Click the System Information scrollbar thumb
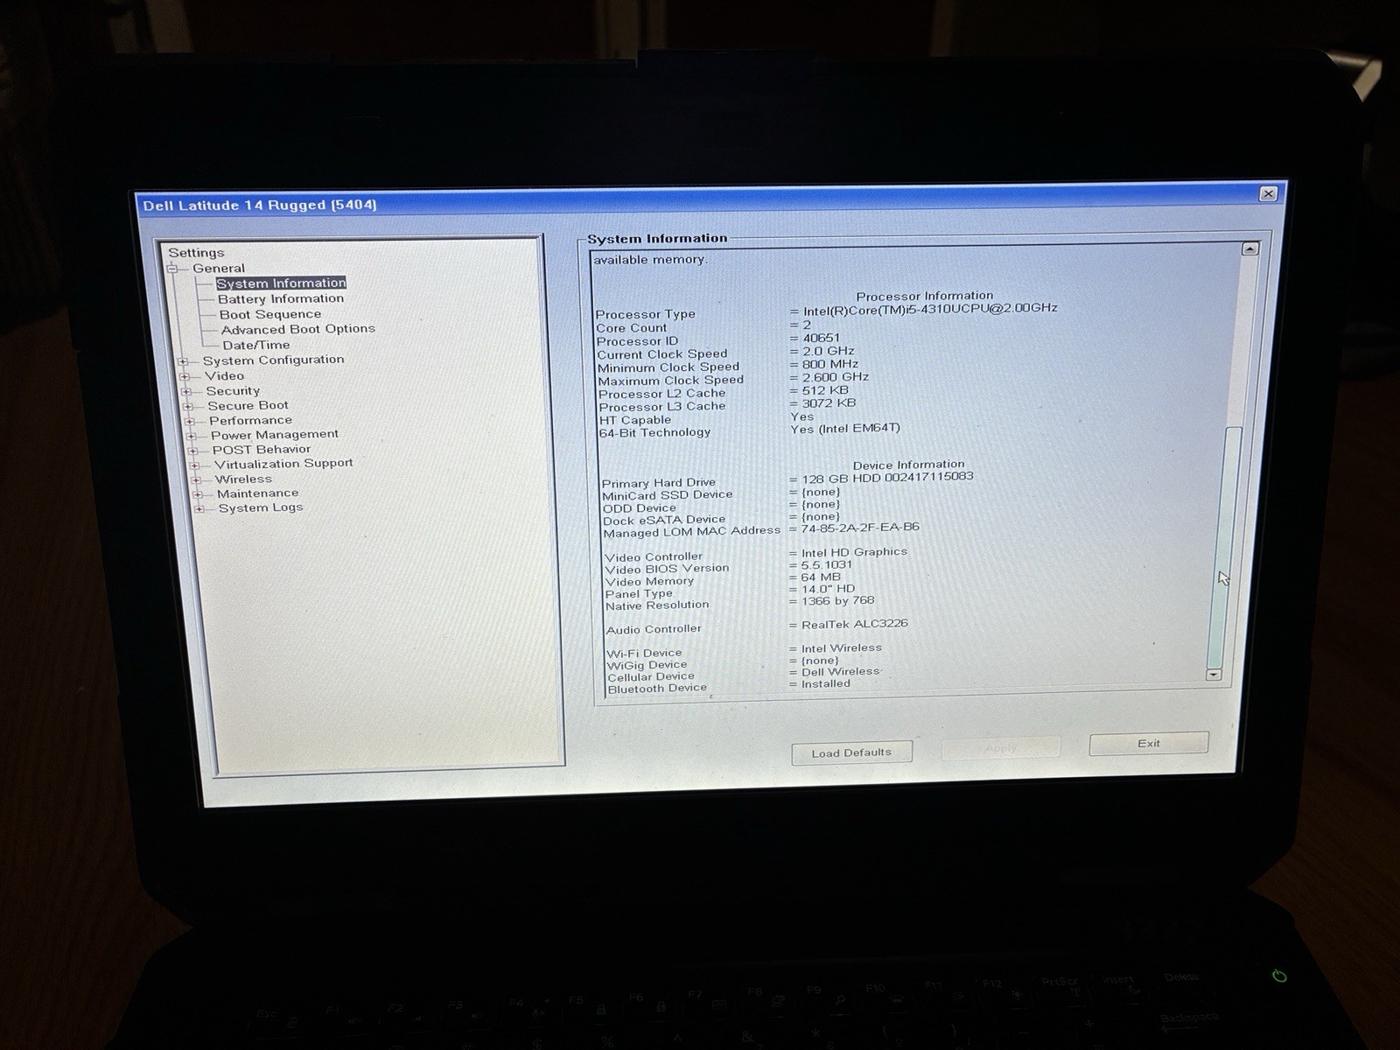The height and width of the screenshot is (1050, 1400). [1225, 547]
